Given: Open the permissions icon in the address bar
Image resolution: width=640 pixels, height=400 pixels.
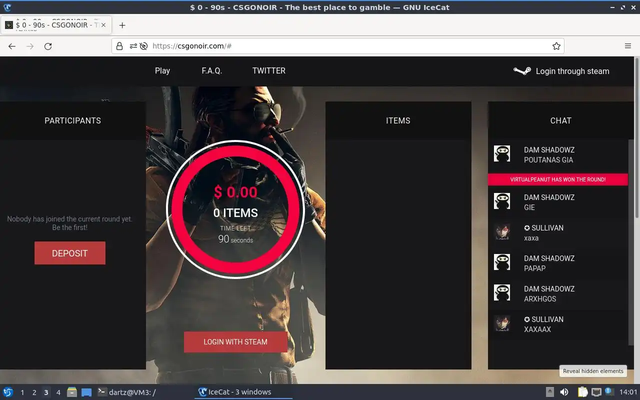Looking at the screenshot, I should [133, 46].
